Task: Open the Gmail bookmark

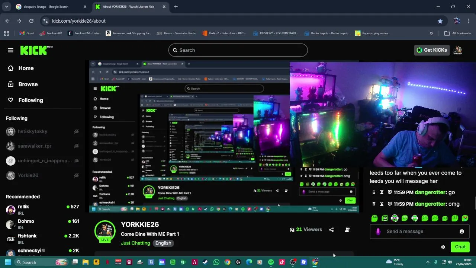Action: pos(27,33)
